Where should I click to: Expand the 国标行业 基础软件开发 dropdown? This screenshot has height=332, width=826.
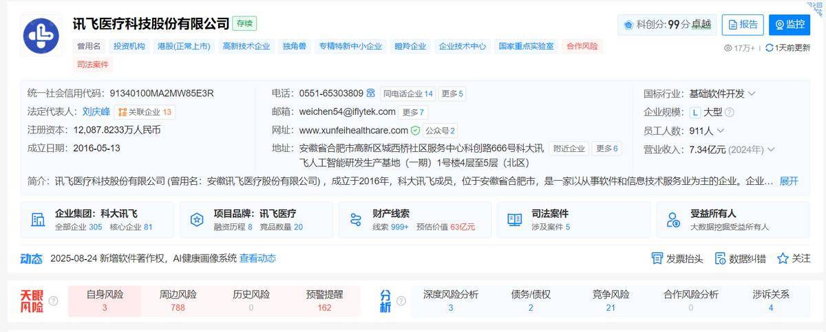[x=752, y=93]
